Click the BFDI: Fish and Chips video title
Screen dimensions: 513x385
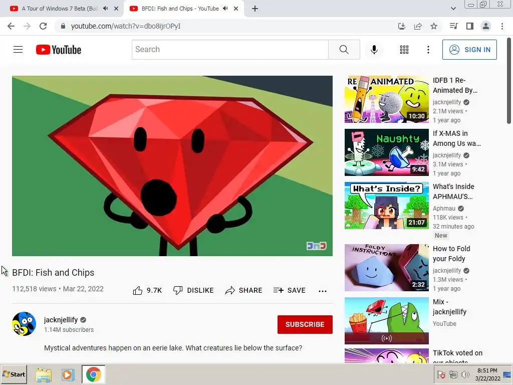pyautogui.click(x=53, y=272)
